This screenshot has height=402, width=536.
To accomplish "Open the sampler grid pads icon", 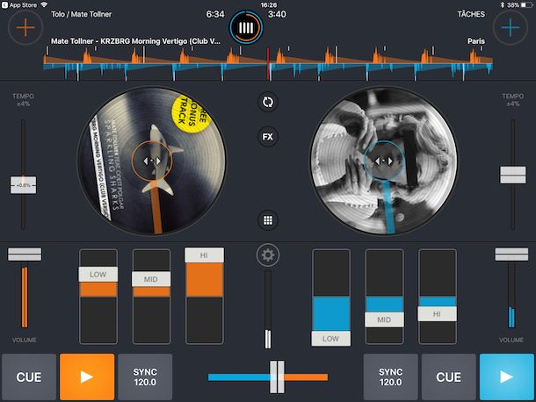I will point(268,220).
